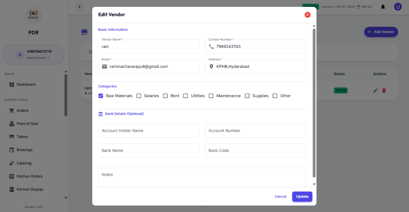
Task: Click the Update button
Action: [x=302, y=196]
